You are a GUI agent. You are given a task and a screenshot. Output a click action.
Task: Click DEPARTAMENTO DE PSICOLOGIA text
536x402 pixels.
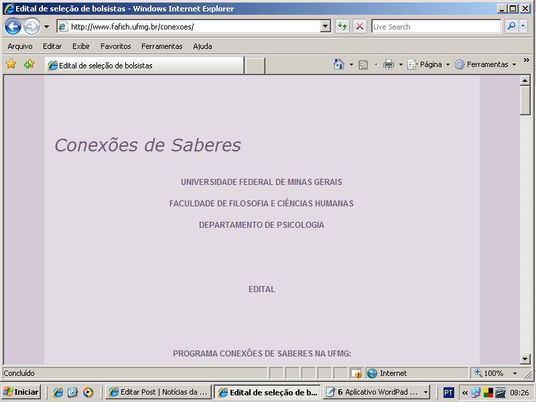[261, 225]
